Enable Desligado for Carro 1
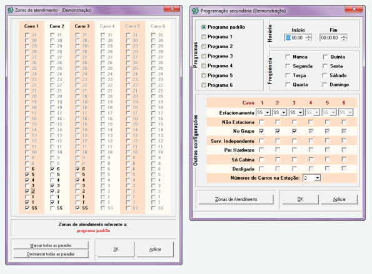Screen dimensions: 372x274 (262, 169)
